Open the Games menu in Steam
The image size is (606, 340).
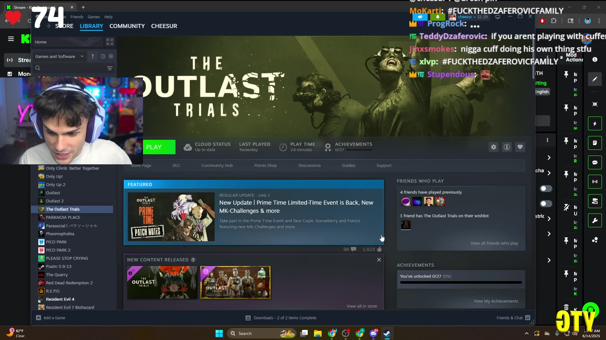pos(94,17)
